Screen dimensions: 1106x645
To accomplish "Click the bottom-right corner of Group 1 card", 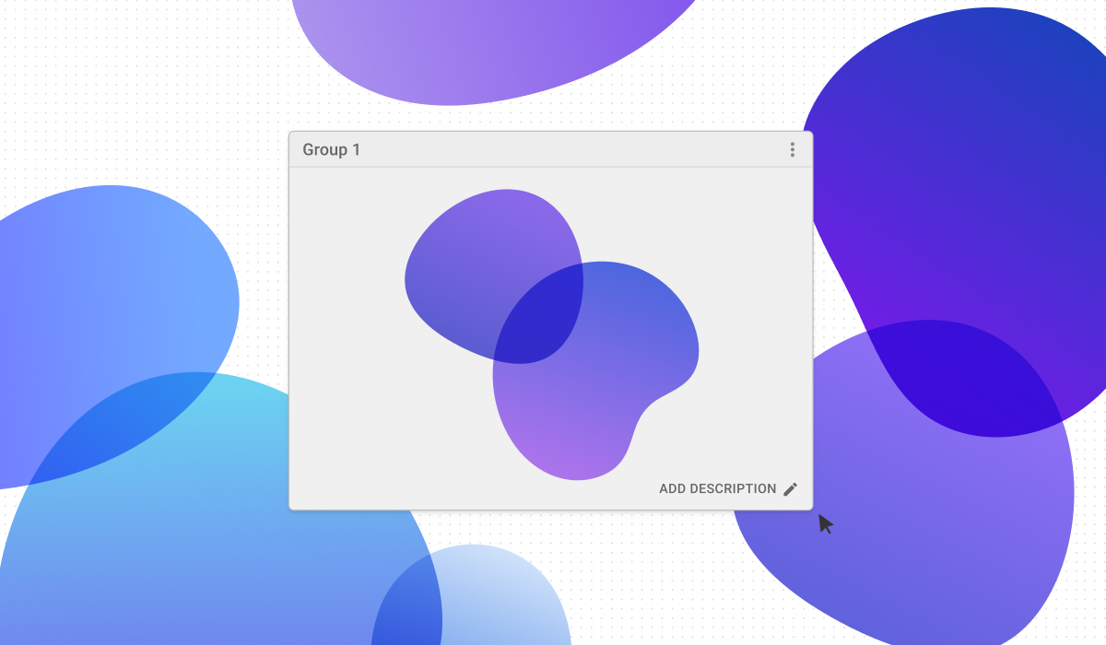I will point(811,508).
